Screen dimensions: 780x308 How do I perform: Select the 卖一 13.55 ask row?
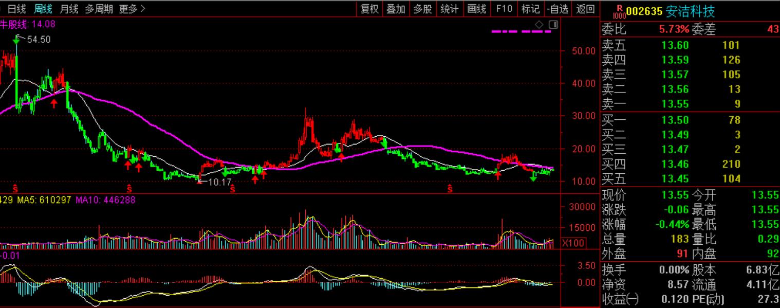click(x=690, y=104)
